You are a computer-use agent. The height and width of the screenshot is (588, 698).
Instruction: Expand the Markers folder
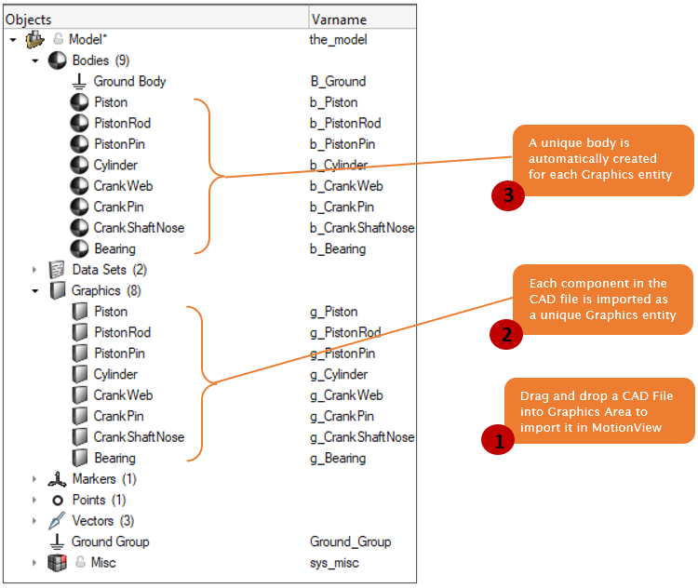tap(34, 479)
